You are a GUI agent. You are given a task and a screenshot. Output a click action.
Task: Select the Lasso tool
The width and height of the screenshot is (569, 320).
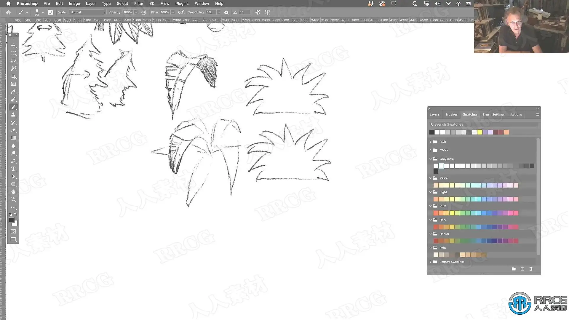(13, 61)
